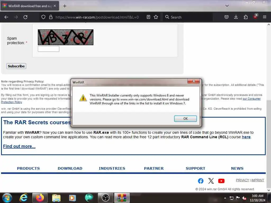Click the RCL course 'here' link
271x203 pixels.
246,137
